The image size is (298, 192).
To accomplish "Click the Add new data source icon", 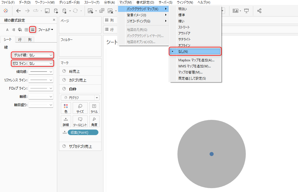I will pyautogui.click(x=56, y=11).
